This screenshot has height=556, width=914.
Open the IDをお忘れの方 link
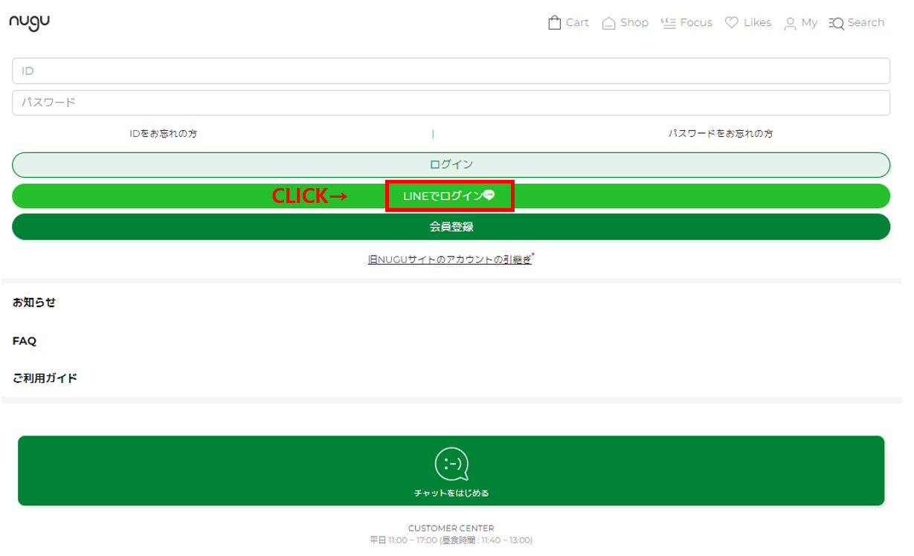point(163,134)
